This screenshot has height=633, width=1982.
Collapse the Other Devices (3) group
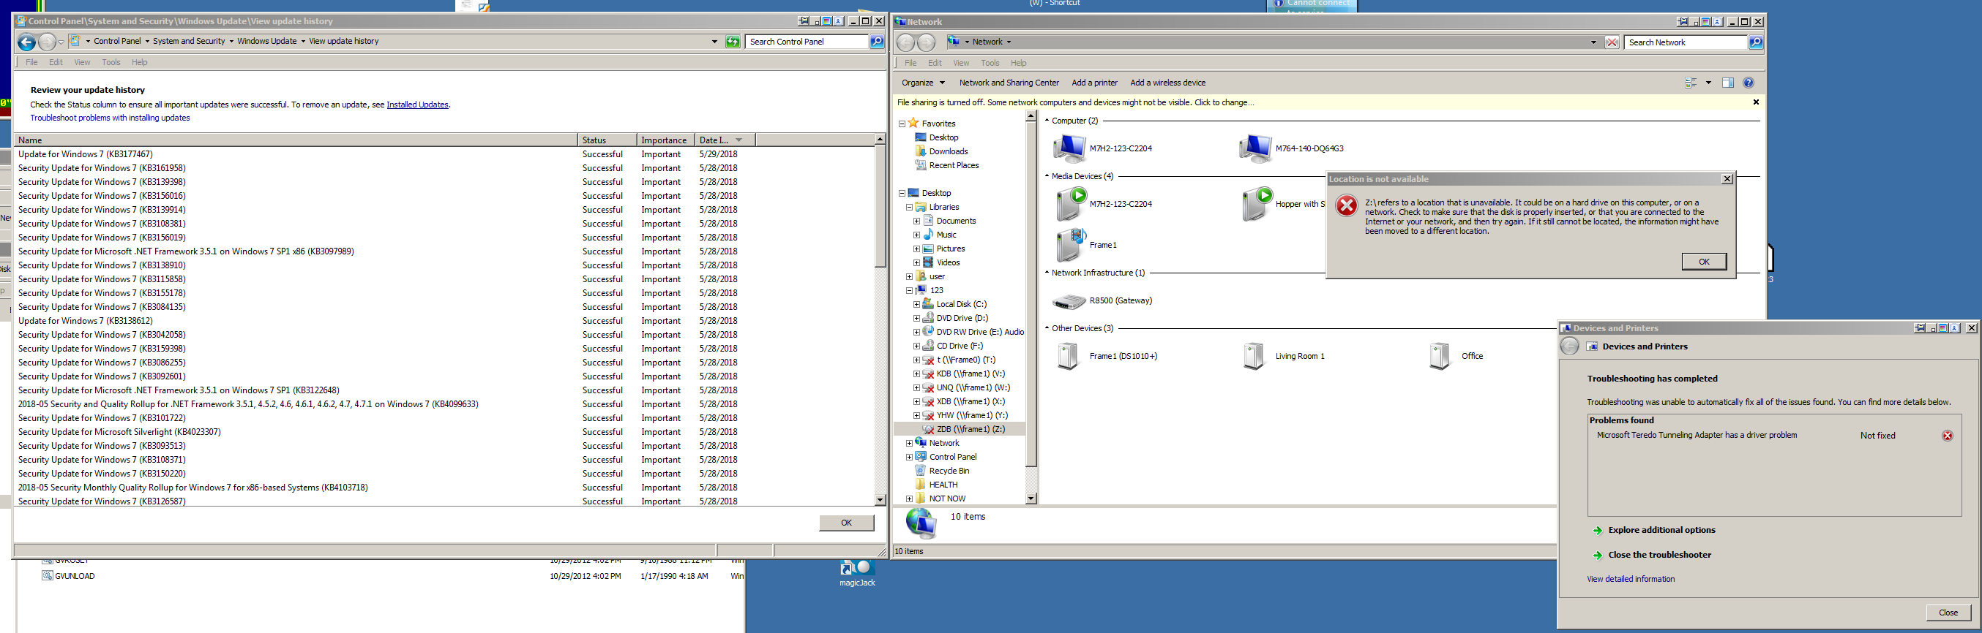pyautogui.click(x=1047, y=328)
